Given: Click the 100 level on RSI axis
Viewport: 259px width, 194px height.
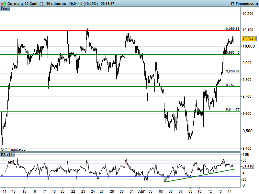Looking at the screenshot, I should (x=246, y=155).
